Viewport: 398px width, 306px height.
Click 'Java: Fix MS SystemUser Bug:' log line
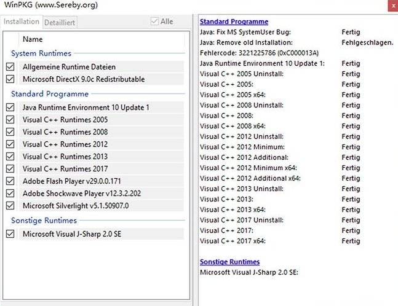tap(245, 32)
